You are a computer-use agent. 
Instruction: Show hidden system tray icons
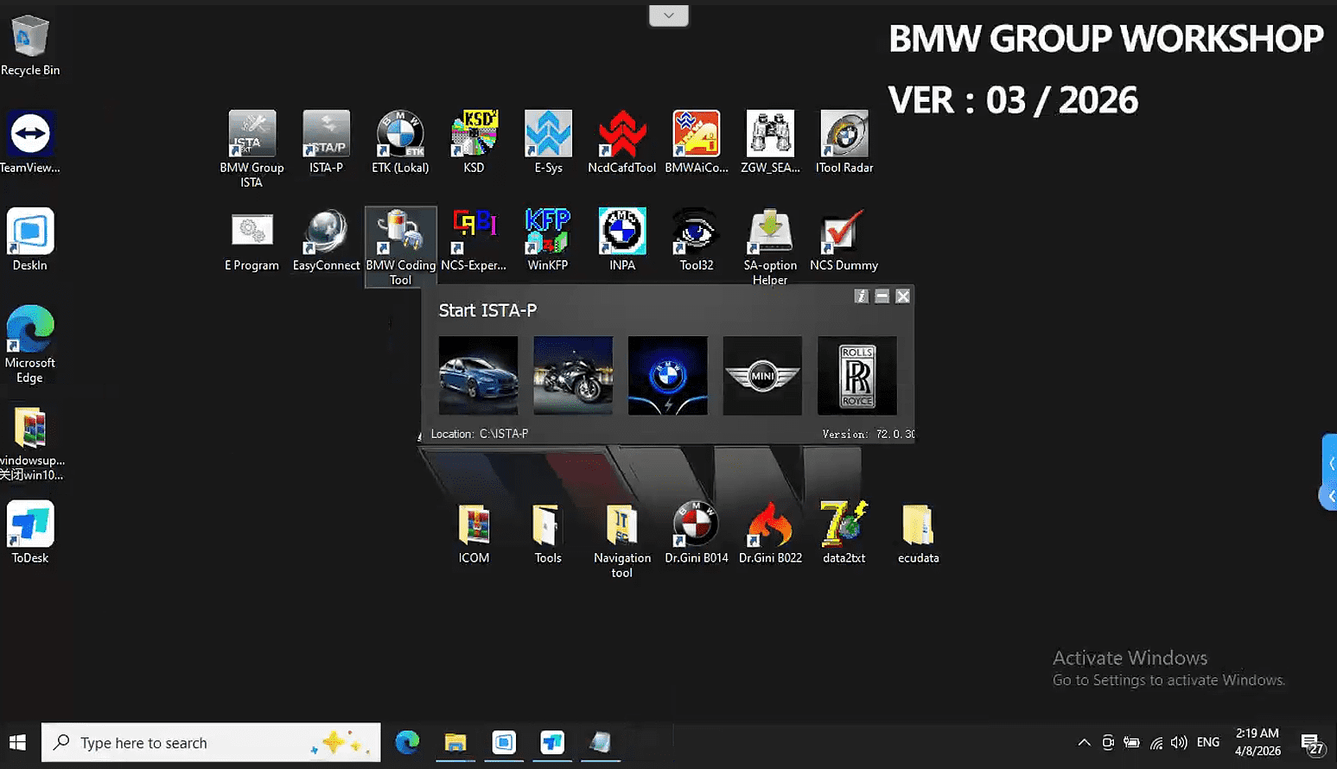point(1084,743)
